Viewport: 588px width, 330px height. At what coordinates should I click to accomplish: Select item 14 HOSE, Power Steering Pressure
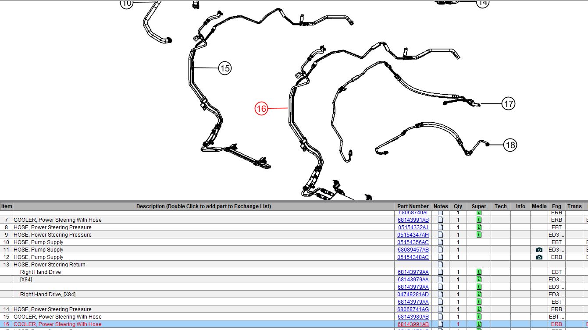click(53, 309)
